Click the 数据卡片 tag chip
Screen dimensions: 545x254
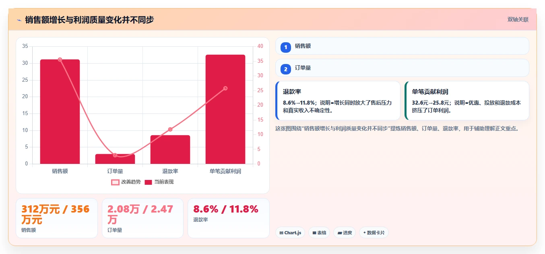click(374, 233)
